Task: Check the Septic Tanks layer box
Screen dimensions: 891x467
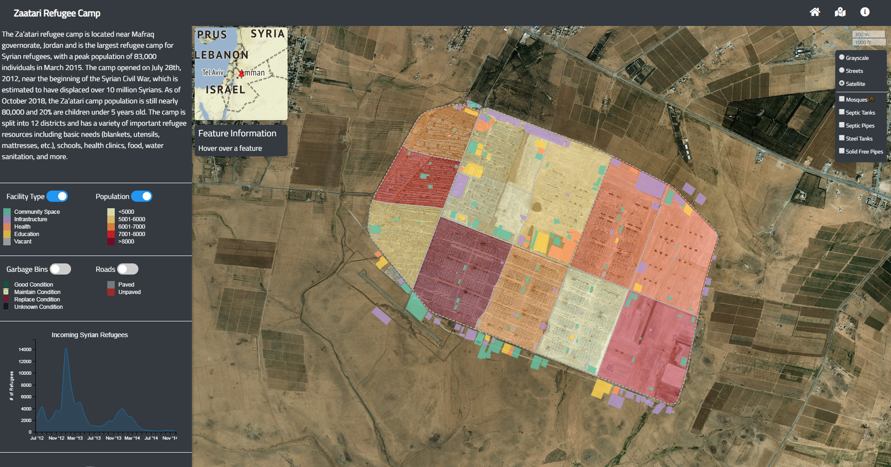Action: [x=841, y=112]
